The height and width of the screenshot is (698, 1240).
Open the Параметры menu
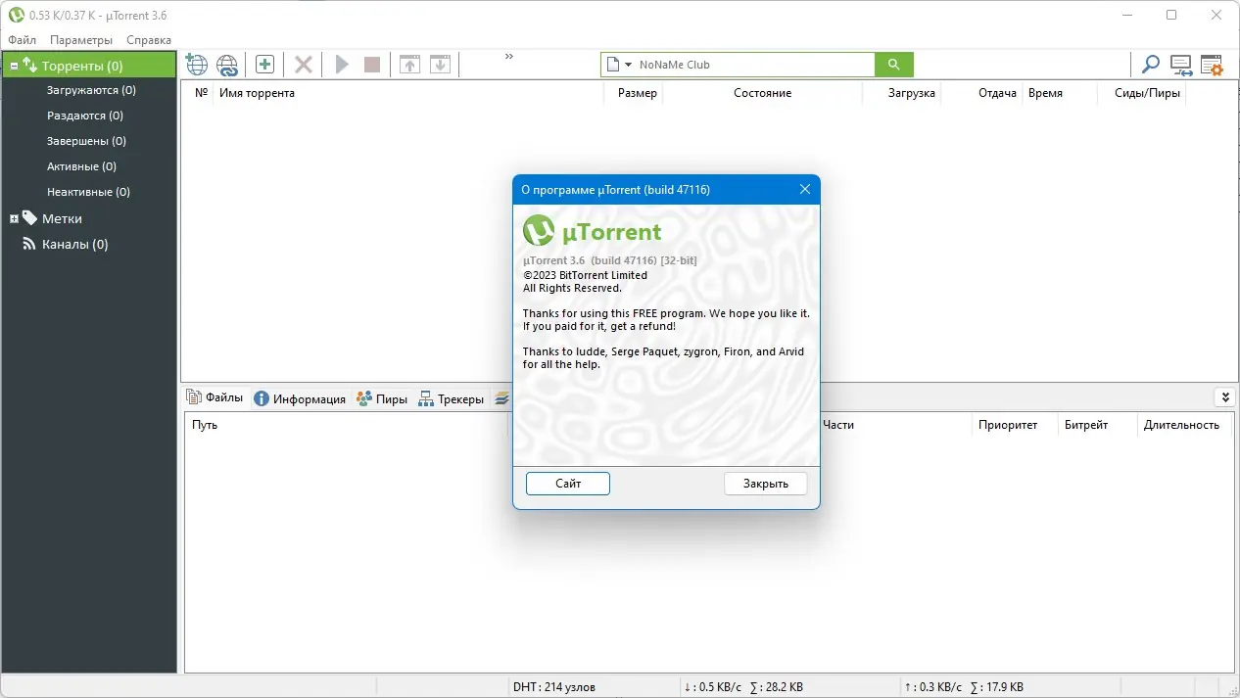(81, 40)
